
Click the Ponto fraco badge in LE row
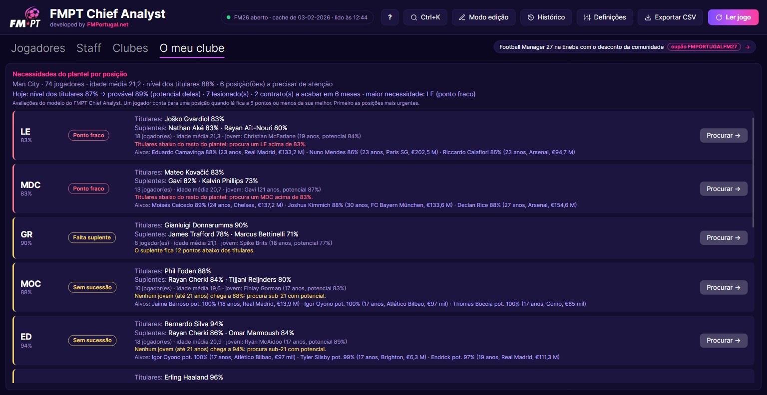click(x=88, y=135)
